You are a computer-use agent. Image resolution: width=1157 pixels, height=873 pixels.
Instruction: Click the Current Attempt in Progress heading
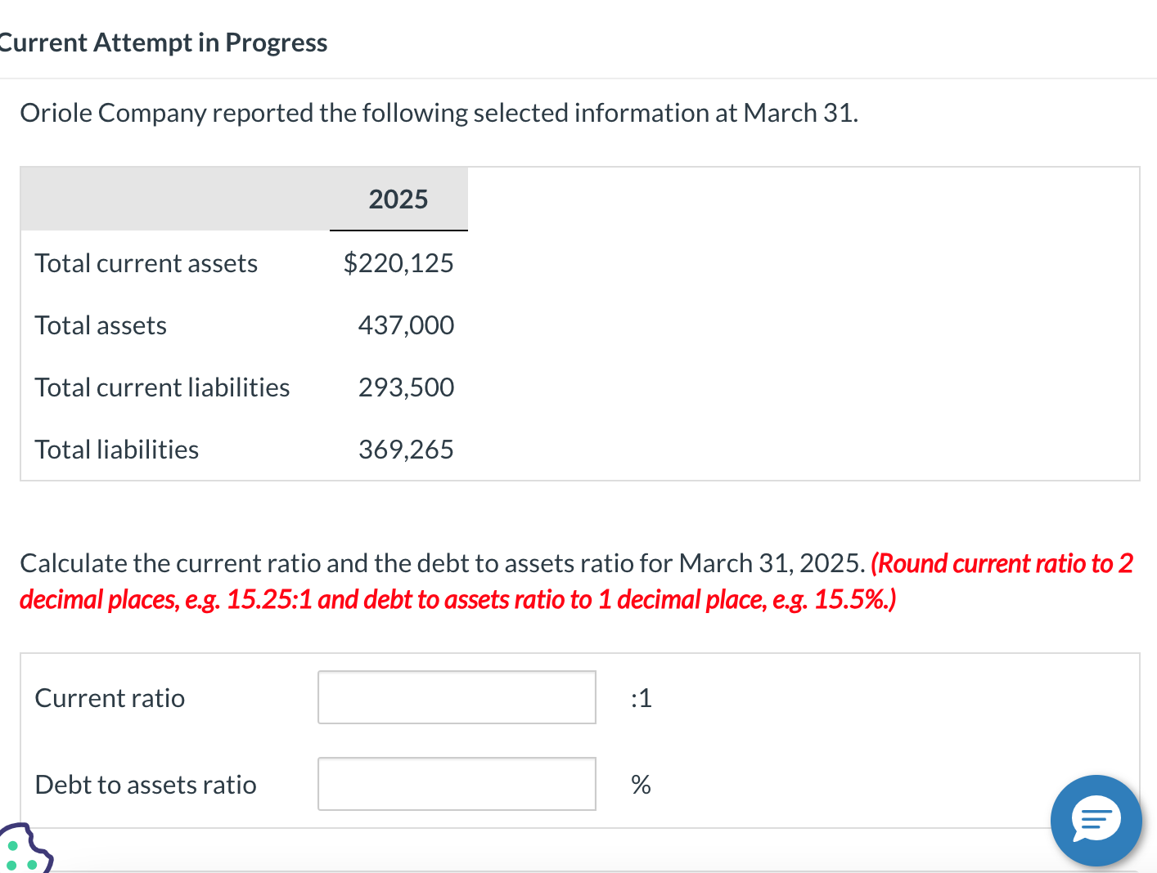(x=163, y=42)
